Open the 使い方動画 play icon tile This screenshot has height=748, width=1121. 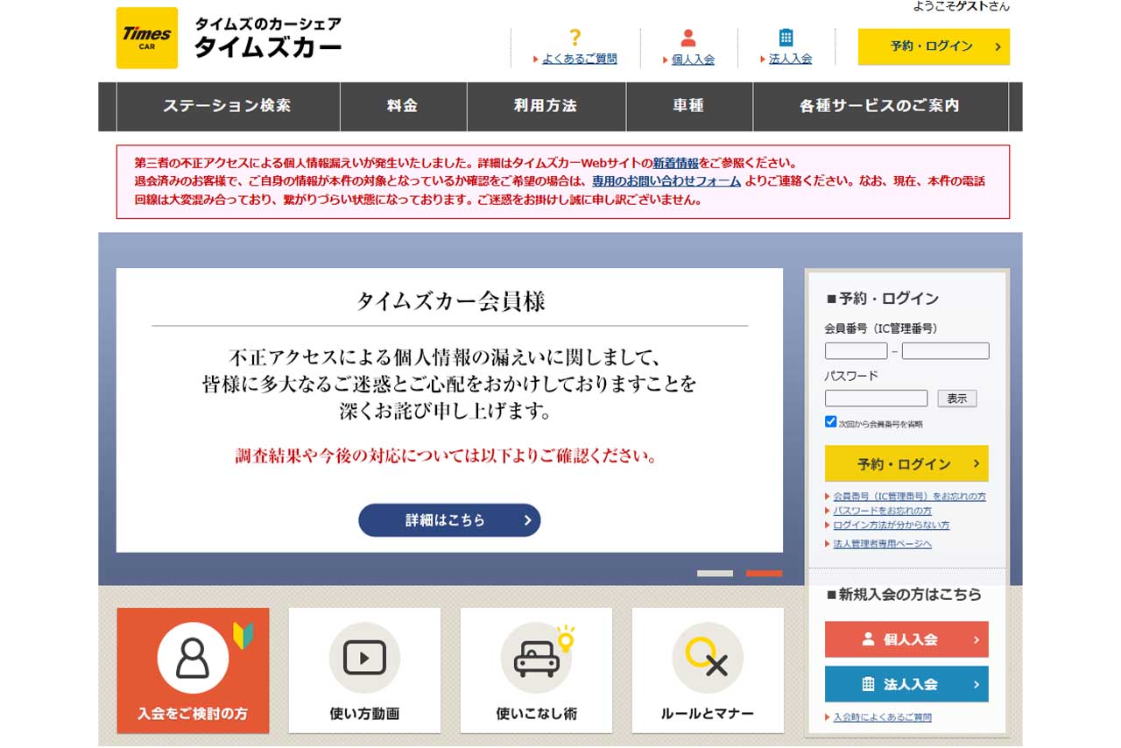click(x=364, y=671)
